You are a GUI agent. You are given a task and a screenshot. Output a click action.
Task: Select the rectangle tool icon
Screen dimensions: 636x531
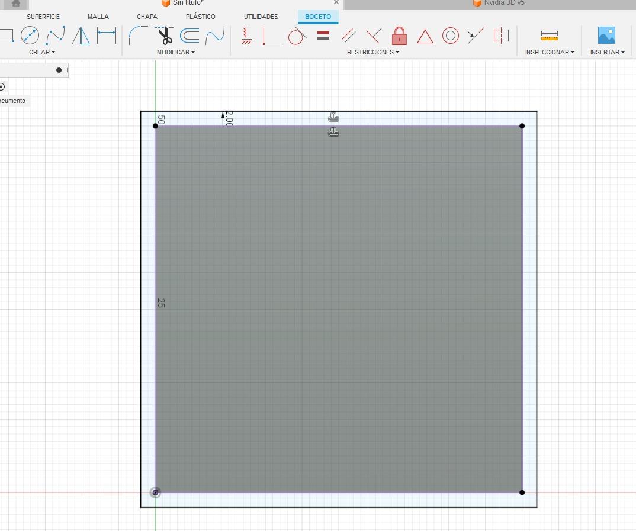[7, 36]
